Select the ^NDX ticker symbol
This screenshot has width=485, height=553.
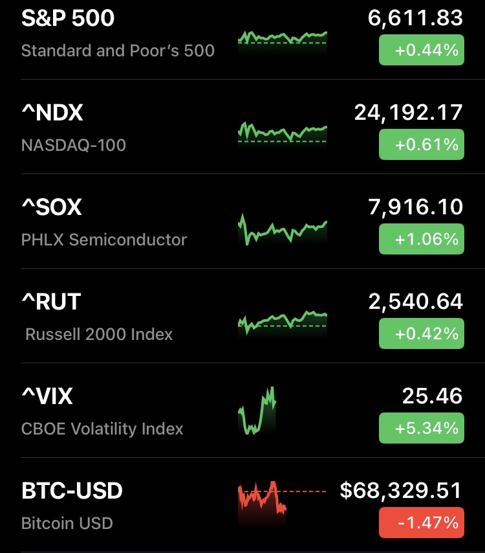click(x=52, y=113)
